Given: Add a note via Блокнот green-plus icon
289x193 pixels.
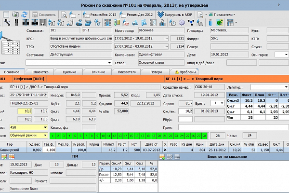Looking at the screenshot, I should [x=162, y=157].
